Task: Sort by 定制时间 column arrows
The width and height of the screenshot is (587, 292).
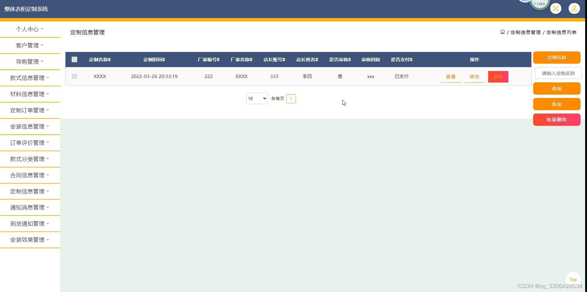Action: coord(164,60)
